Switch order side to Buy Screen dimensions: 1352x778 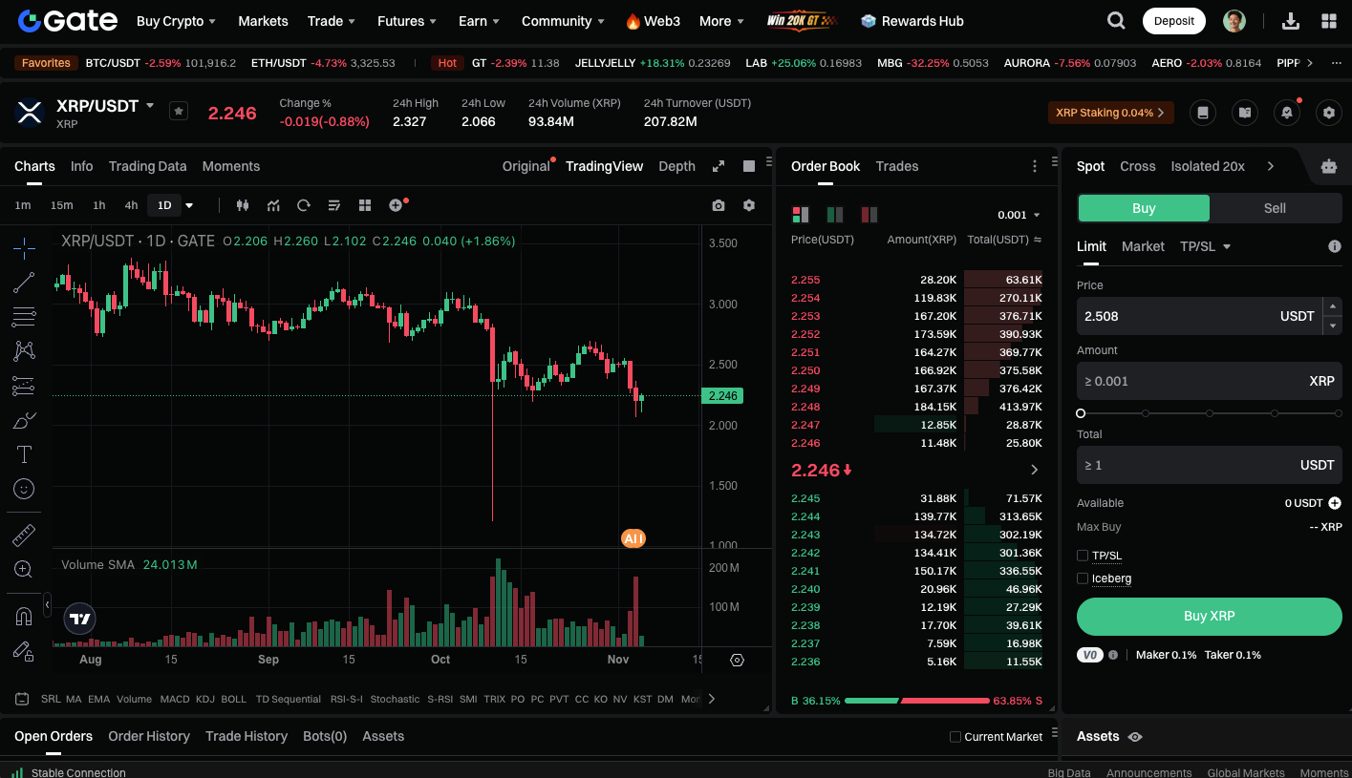tap(1144, 208)
